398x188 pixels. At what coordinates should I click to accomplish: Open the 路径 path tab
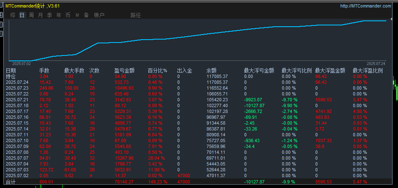click(135, 15)
